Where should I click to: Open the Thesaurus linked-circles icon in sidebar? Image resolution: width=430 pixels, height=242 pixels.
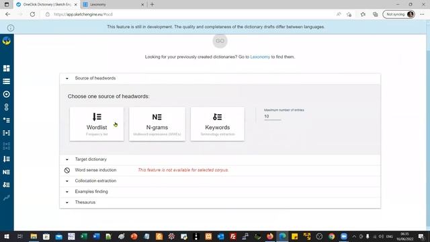(6, 107)
